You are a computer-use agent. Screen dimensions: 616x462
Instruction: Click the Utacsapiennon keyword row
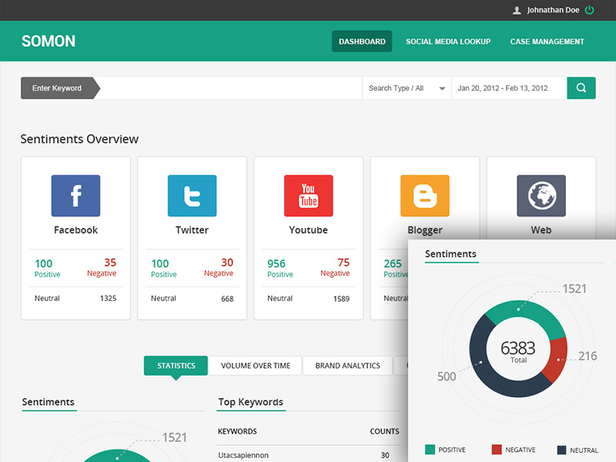309,455
